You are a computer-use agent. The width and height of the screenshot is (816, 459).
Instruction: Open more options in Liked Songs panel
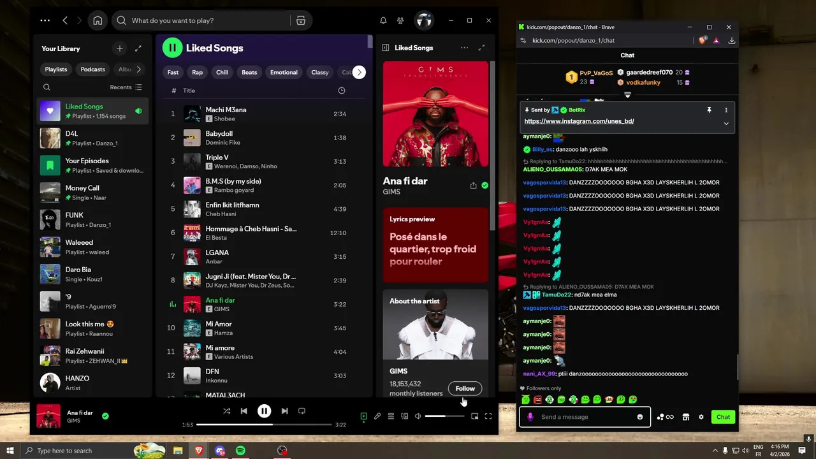(464, 48)
